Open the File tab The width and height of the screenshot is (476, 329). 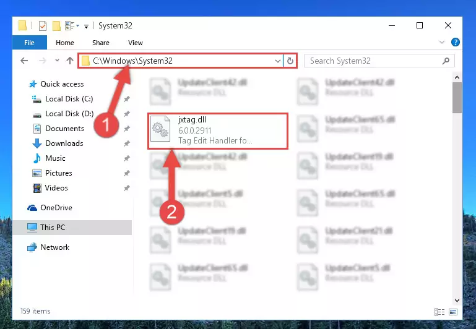(30, 43)
